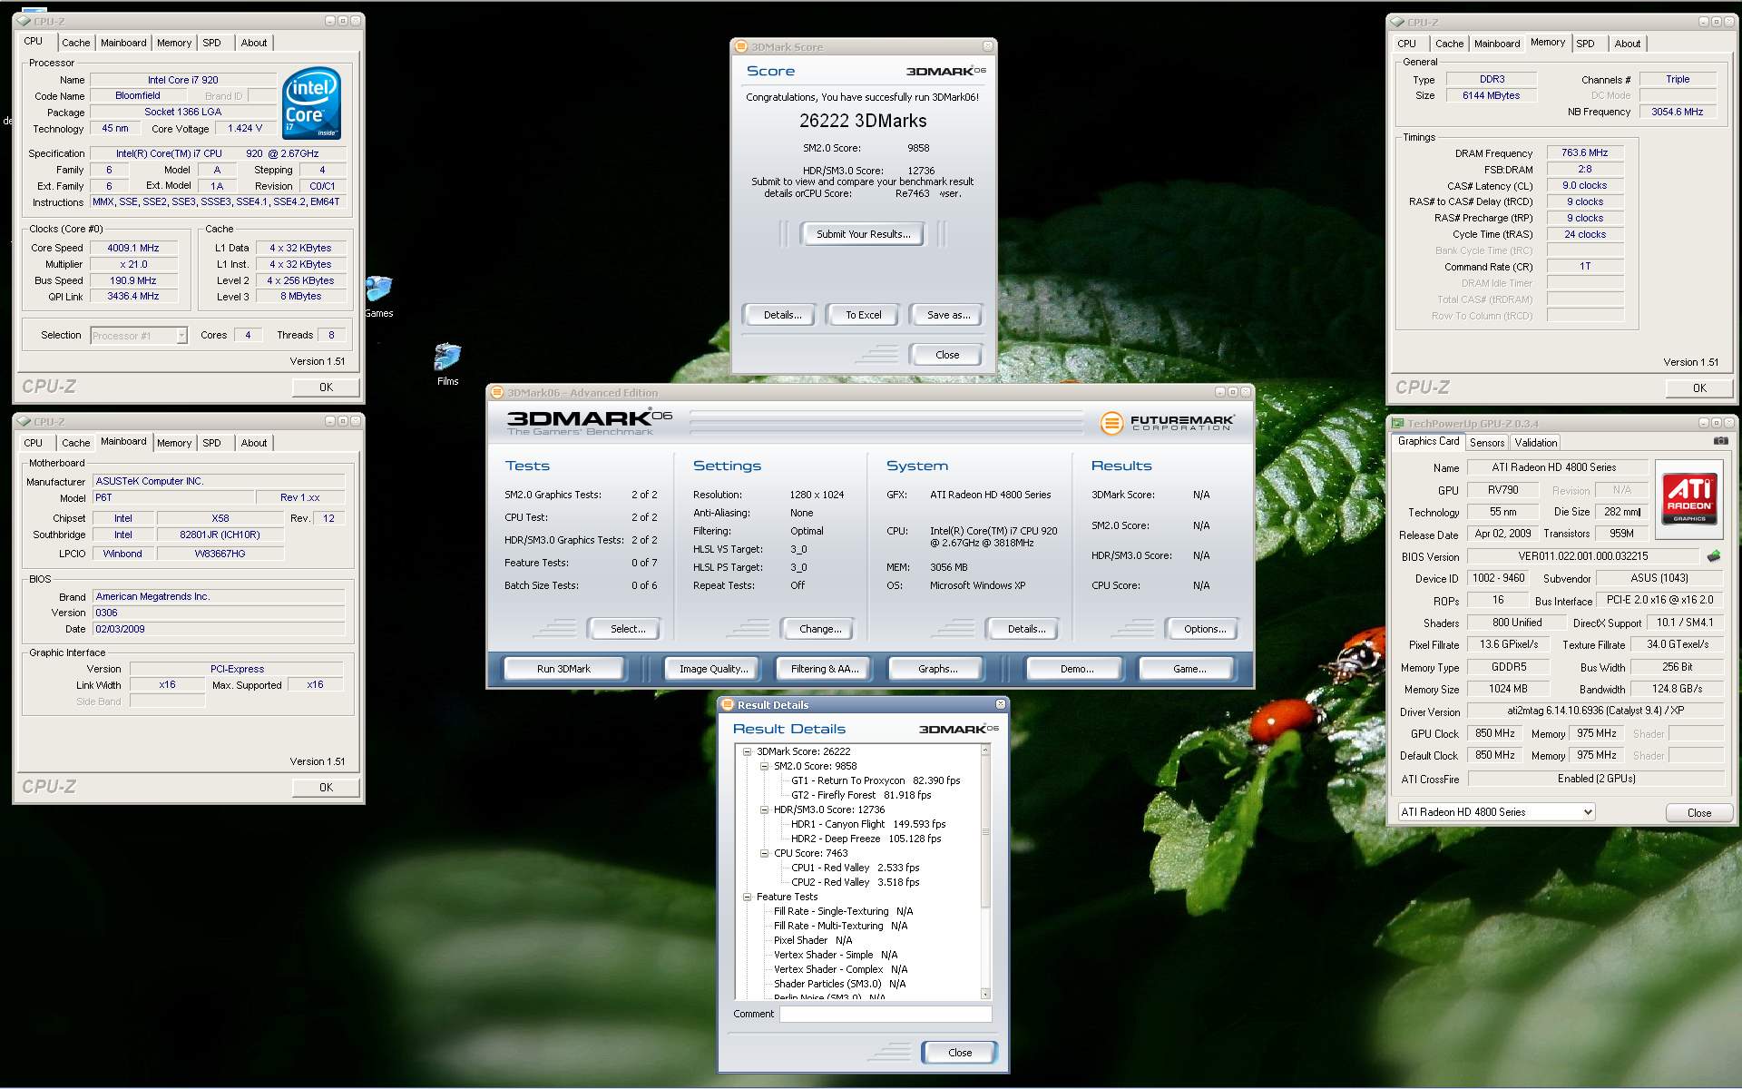Click the Run 3DMark button
The width and height of the screenshot is (1742, 1089).
563,669
